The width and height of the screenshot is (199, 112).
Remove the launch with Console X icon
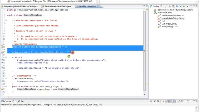[x=155, y=101]
